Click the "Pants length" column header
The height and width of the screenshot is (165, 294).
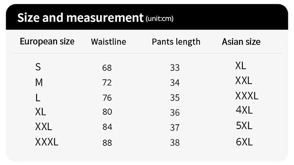(x=176, y=42)
